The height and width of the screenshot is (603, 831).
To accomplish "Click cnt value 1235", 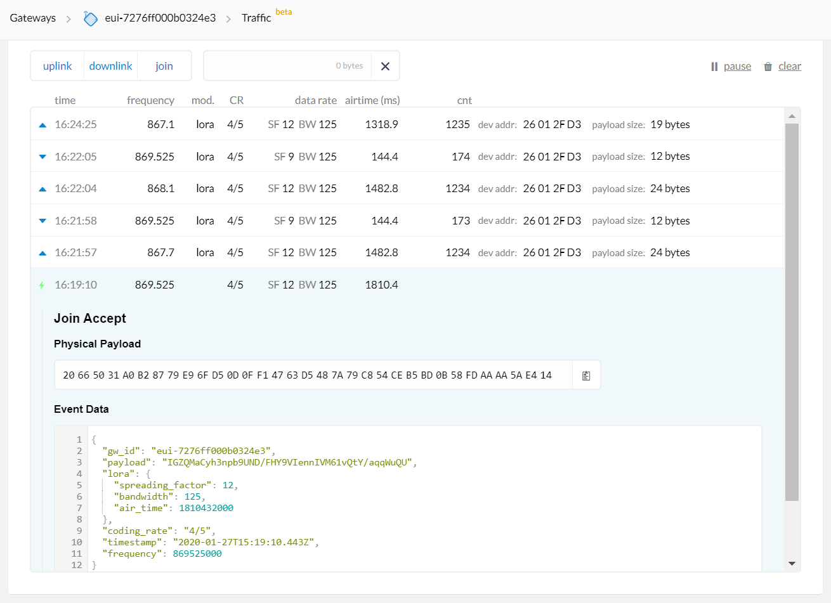I will tap(457, 124).
